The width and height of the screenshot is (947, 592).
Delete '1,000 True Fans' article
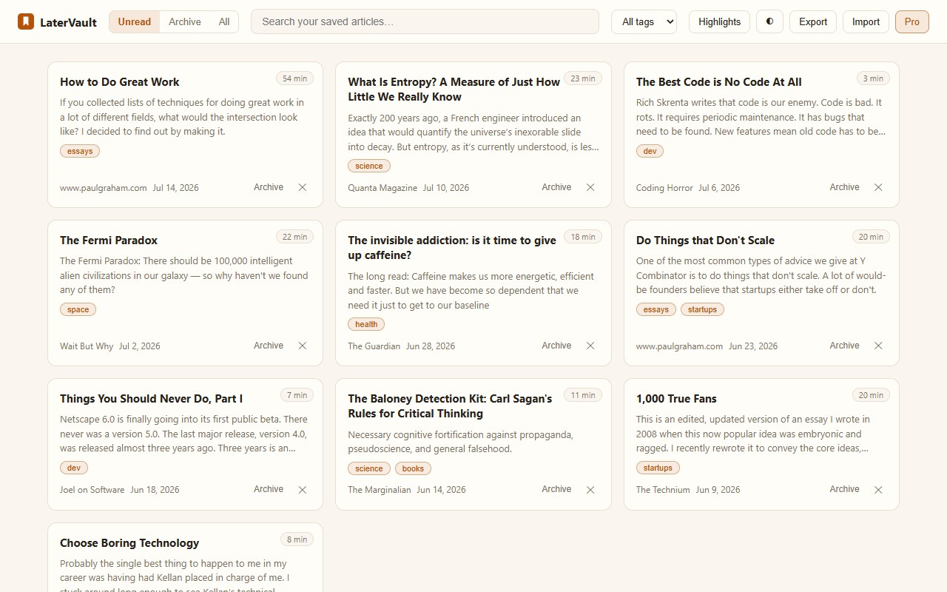(878, 490)
